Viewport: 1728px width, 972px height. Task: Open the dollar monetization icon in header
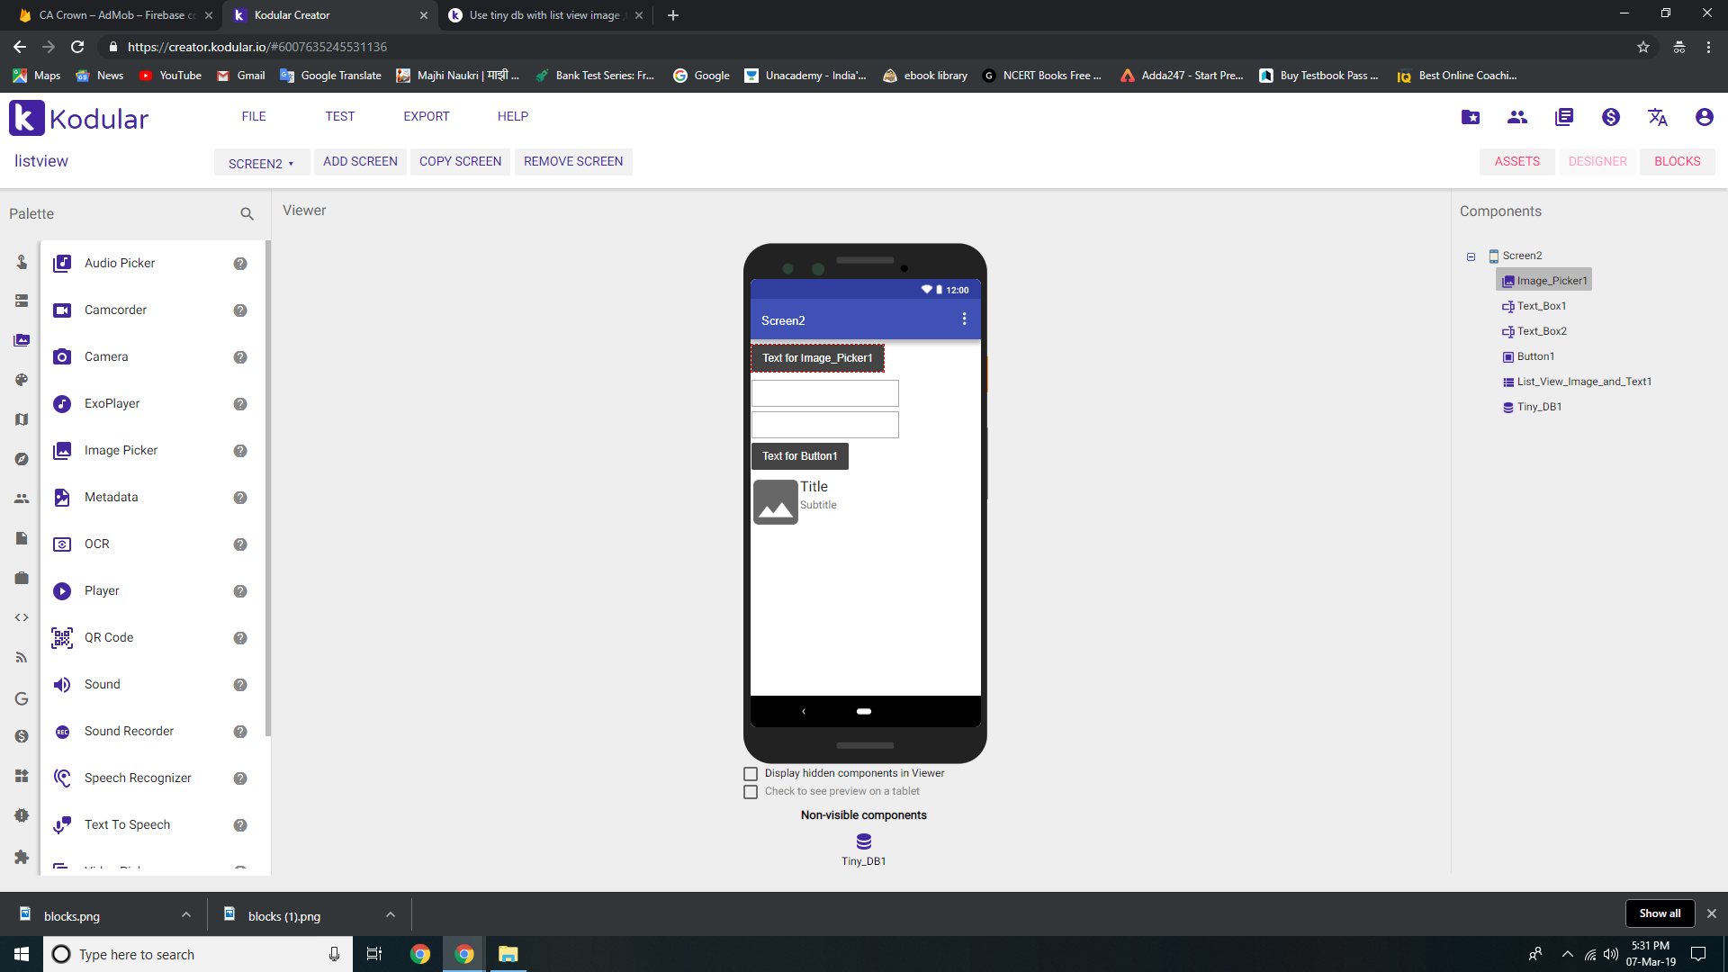click(1610, 117)
